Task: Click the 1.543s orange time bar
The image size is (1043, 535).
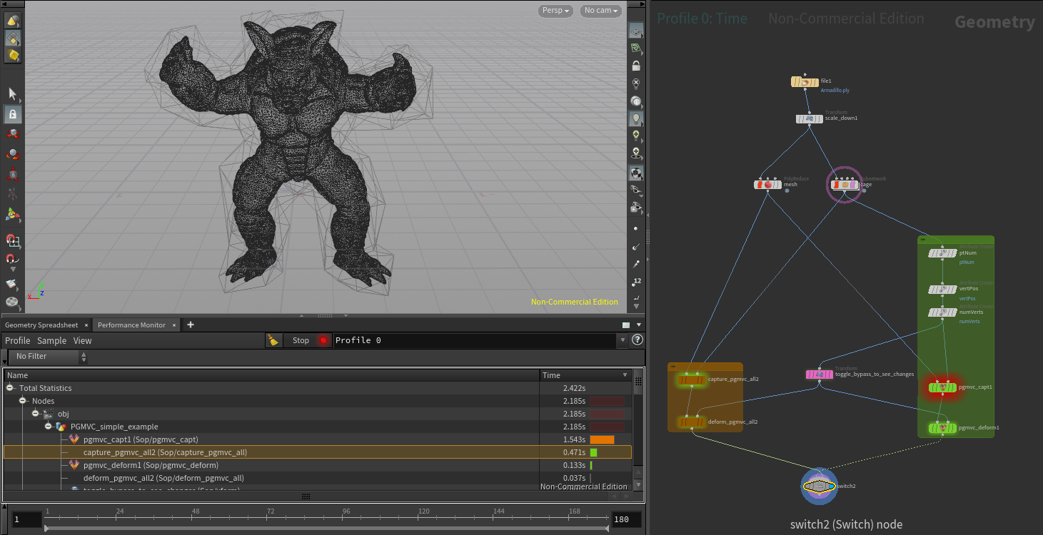Action: coord(602,439)
